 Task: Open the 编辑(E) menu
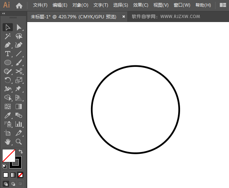(60, 5)
